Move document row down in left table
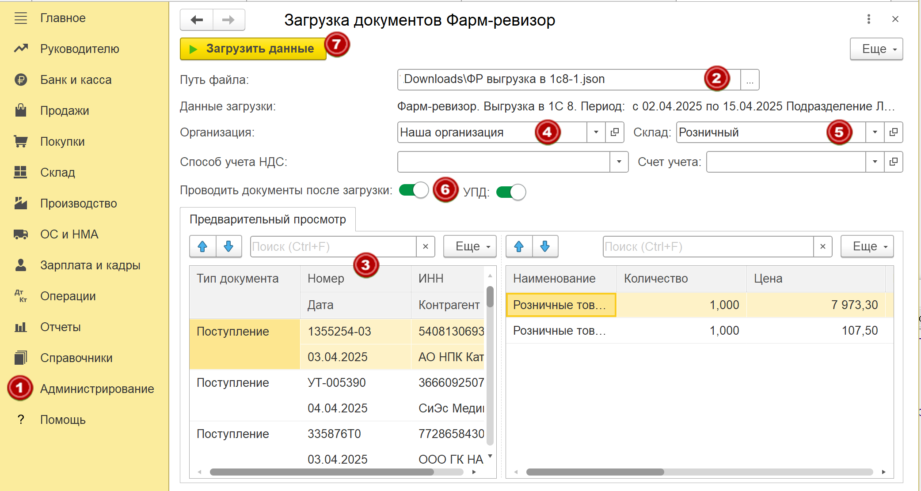Image resolution: width=921 pixels, height=491 pixels. [x=228, y=246]
